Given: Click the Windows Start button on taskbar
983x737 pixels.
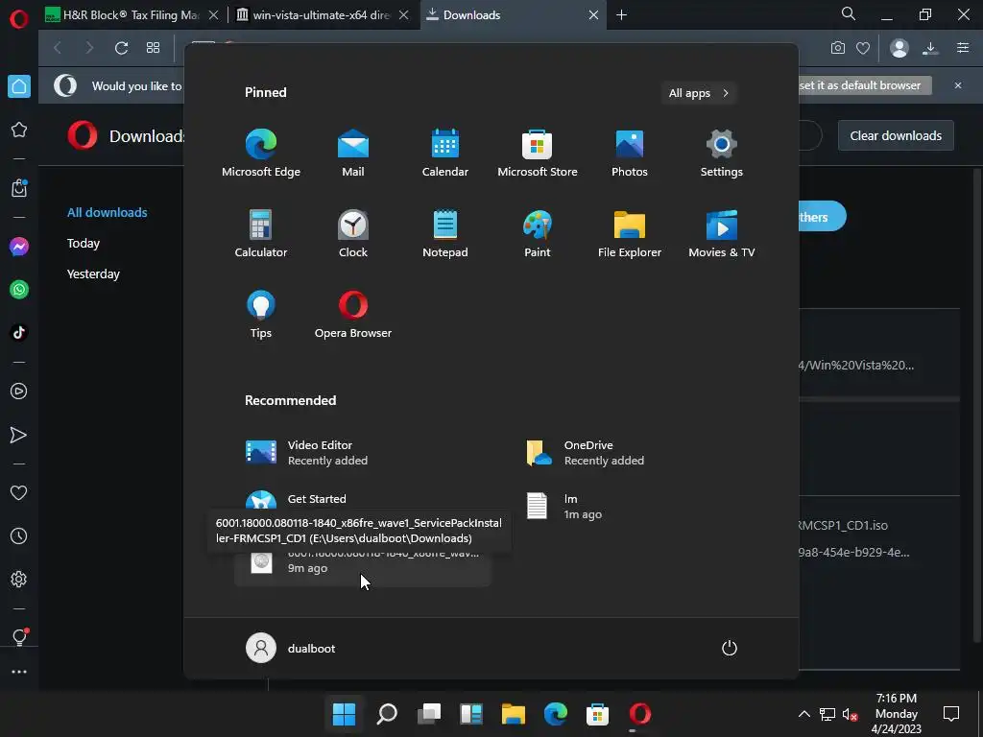Looking at the screenshot, I should 344,714.
